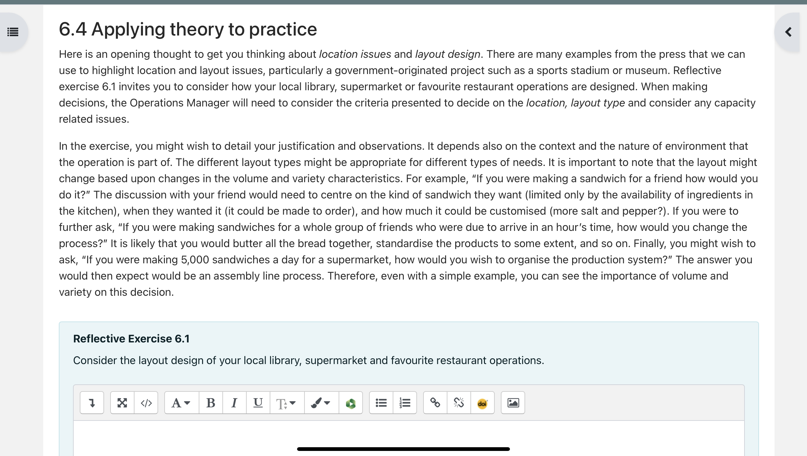Toggle fullscreen mode in the editor
The image size is (807, 456).
pyautogui.click(x=122, y=402)
